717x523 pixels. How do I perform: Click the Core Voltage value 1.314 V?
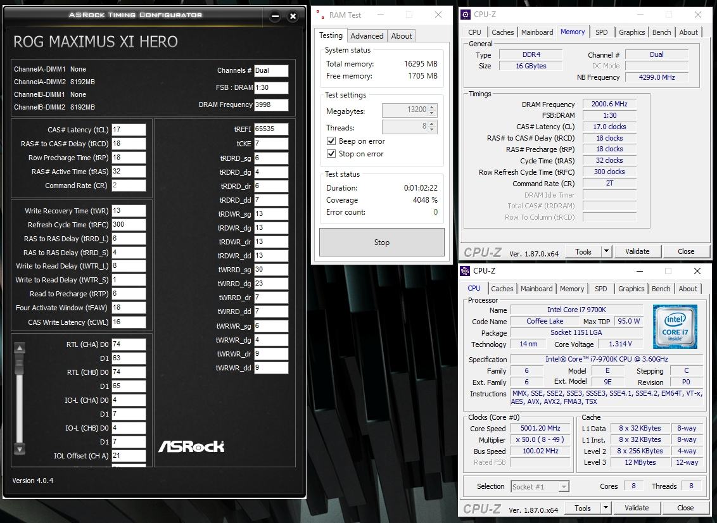[x=621, y=344]
